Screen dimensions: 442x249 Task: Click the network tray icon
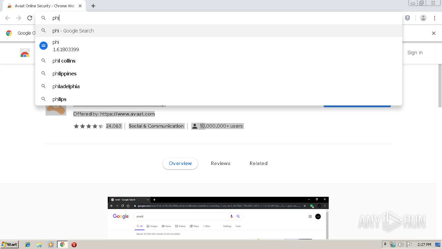(393, 245)
